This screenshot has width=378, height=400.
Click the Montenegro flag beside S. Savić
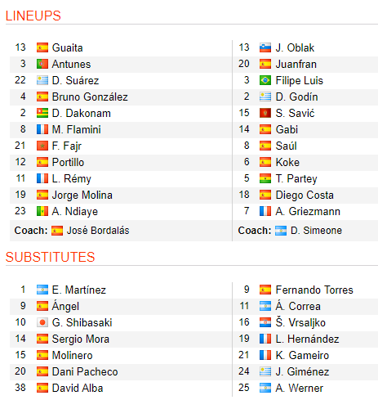[x=265, y=113]
